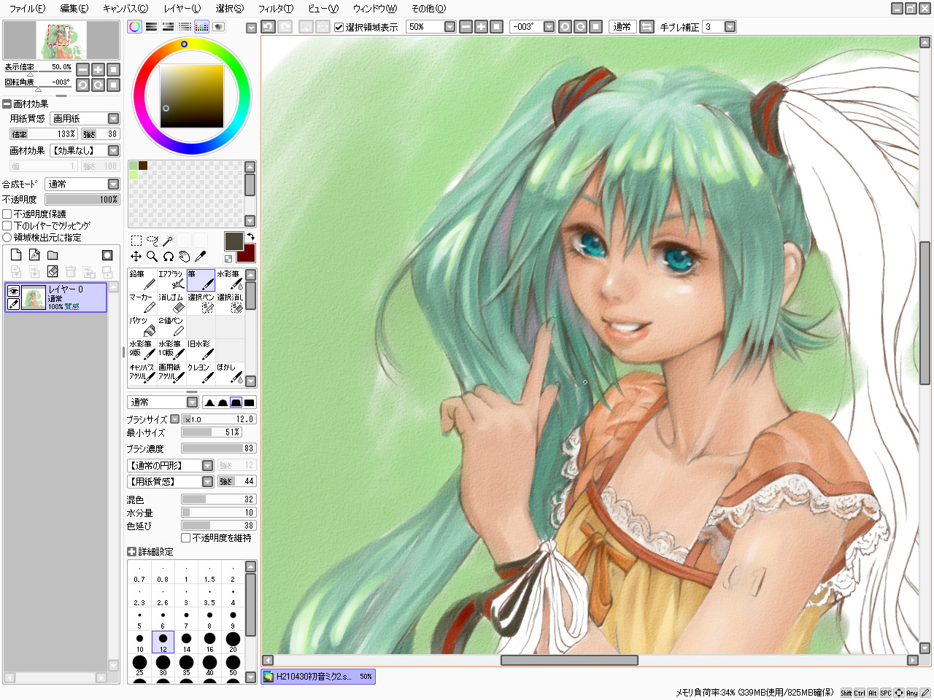
Task: Select the 水彩筆 watercolor brush tool
Action: 230,281
